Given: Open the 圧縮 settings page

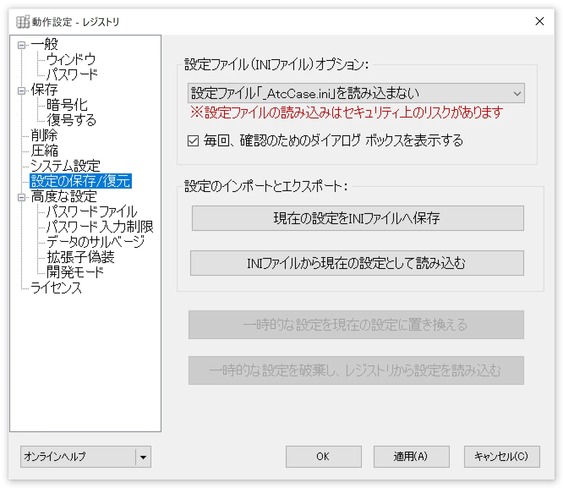Looking at the screenshot, I should click(x=44, y=151).
